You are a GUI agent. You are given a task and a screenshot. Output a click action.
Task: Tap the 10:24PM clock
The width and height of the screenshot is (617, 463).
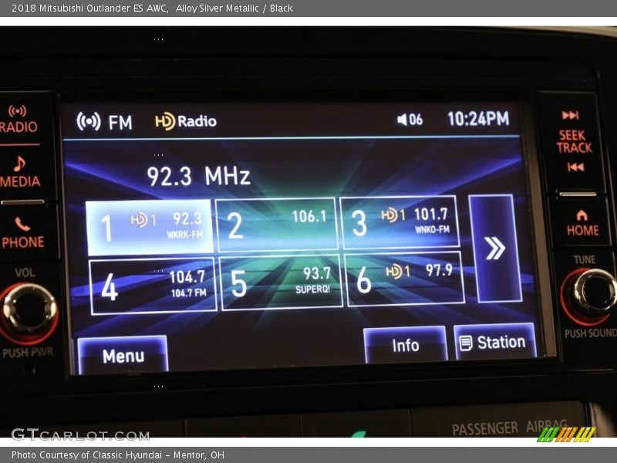478,119
